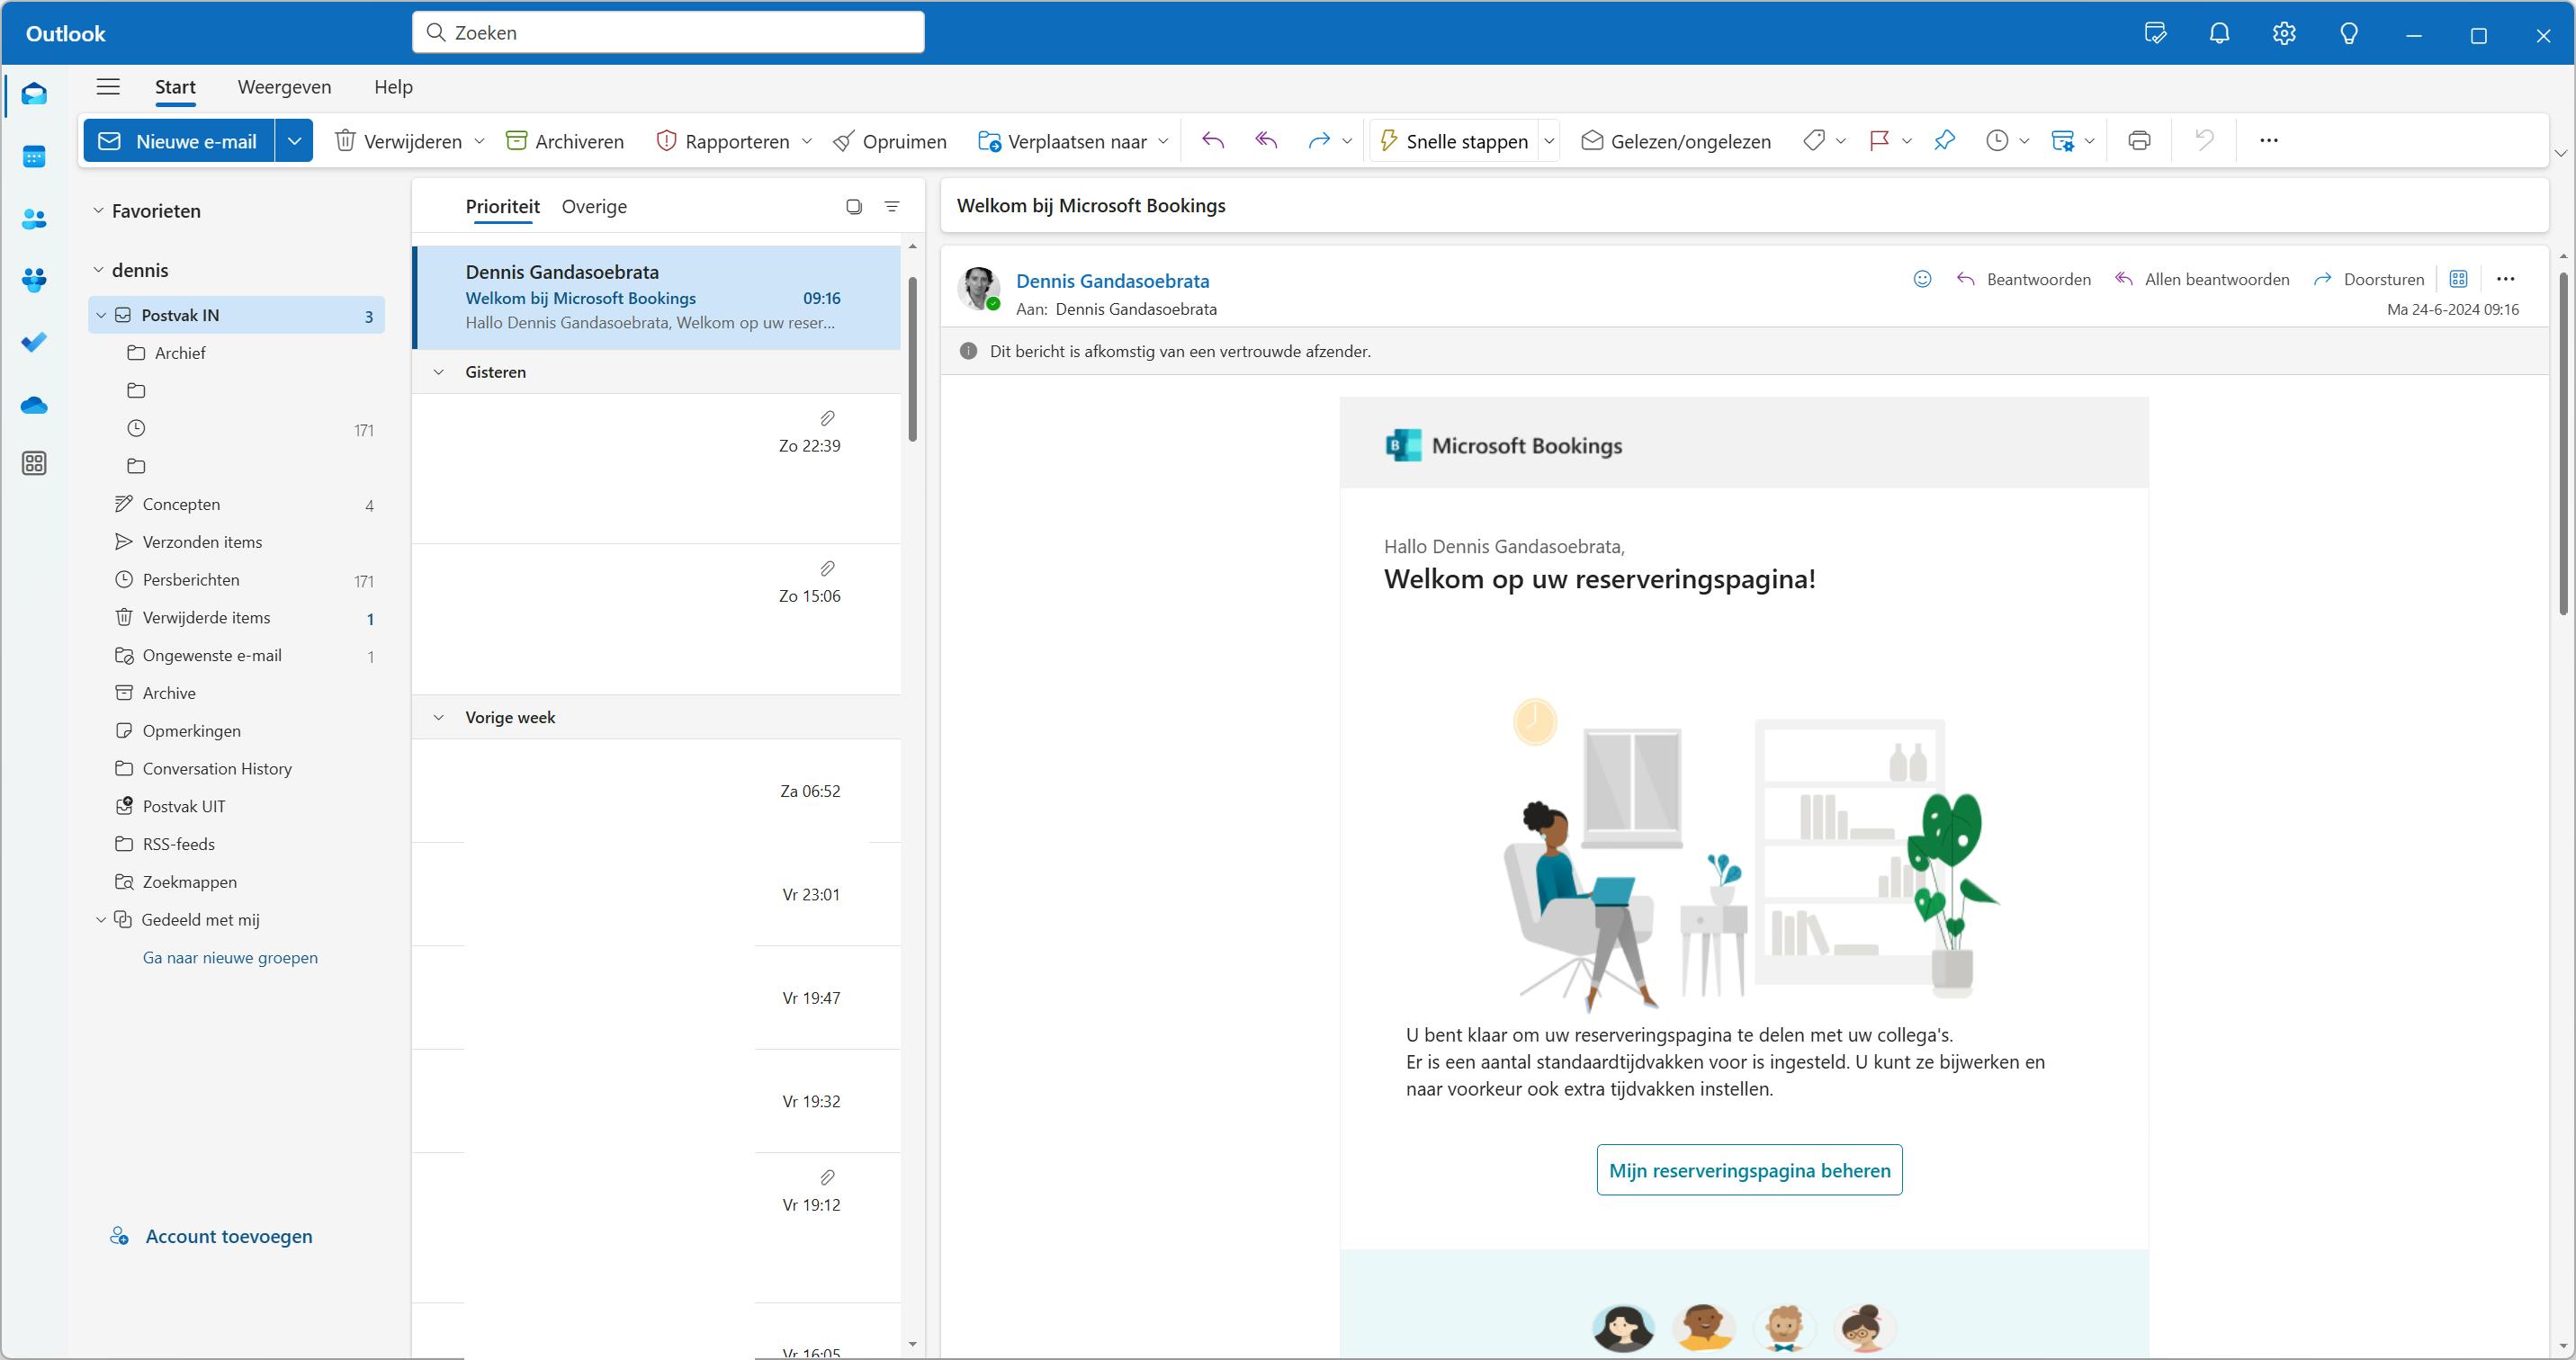Open OneDrive from the left sidebar

pyautogui.click(x=34, y=405)
